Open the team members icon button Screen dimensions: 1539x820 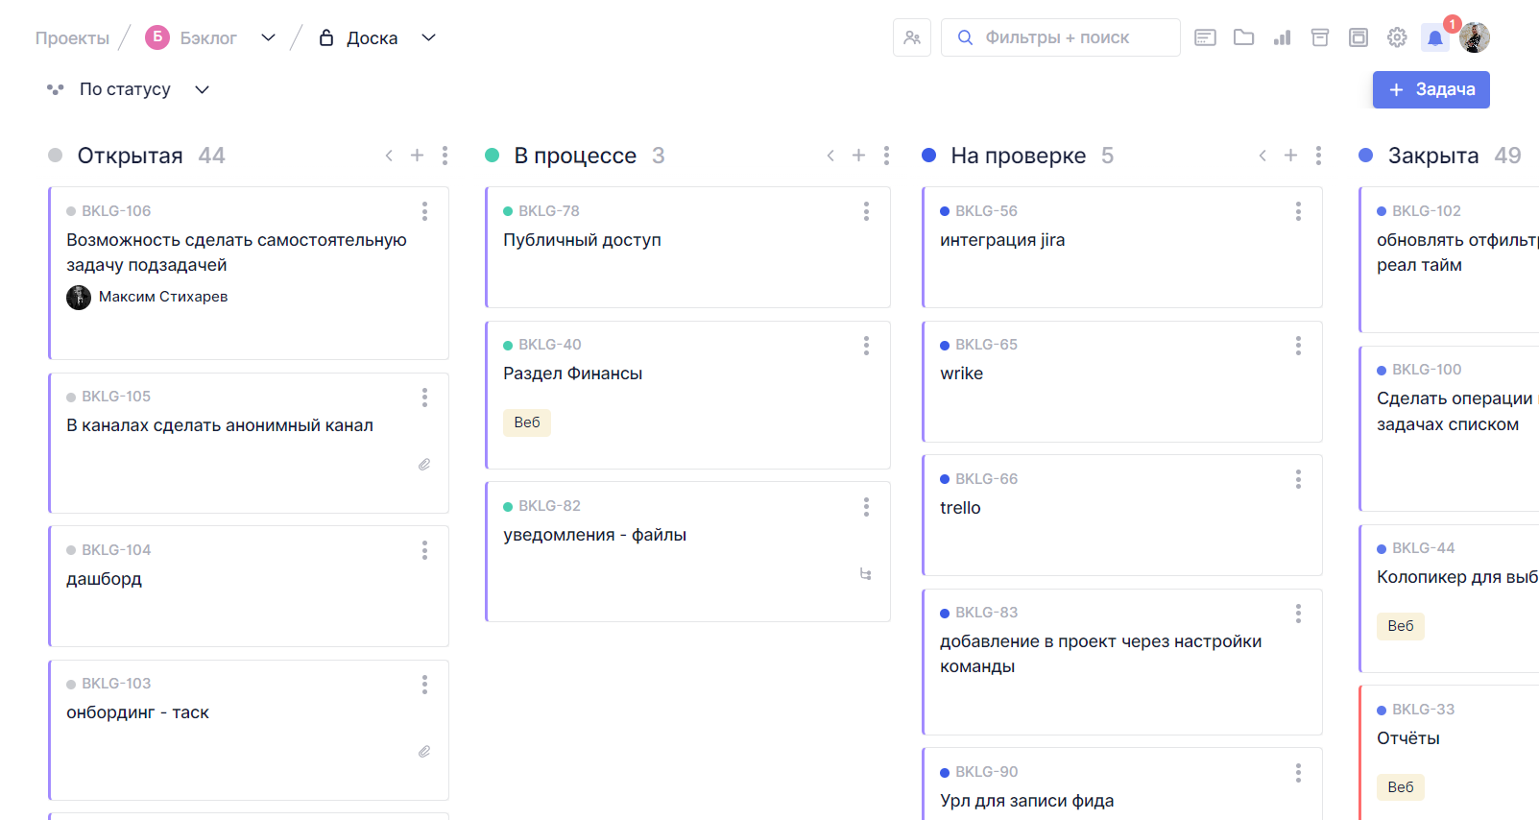[911, 37]
